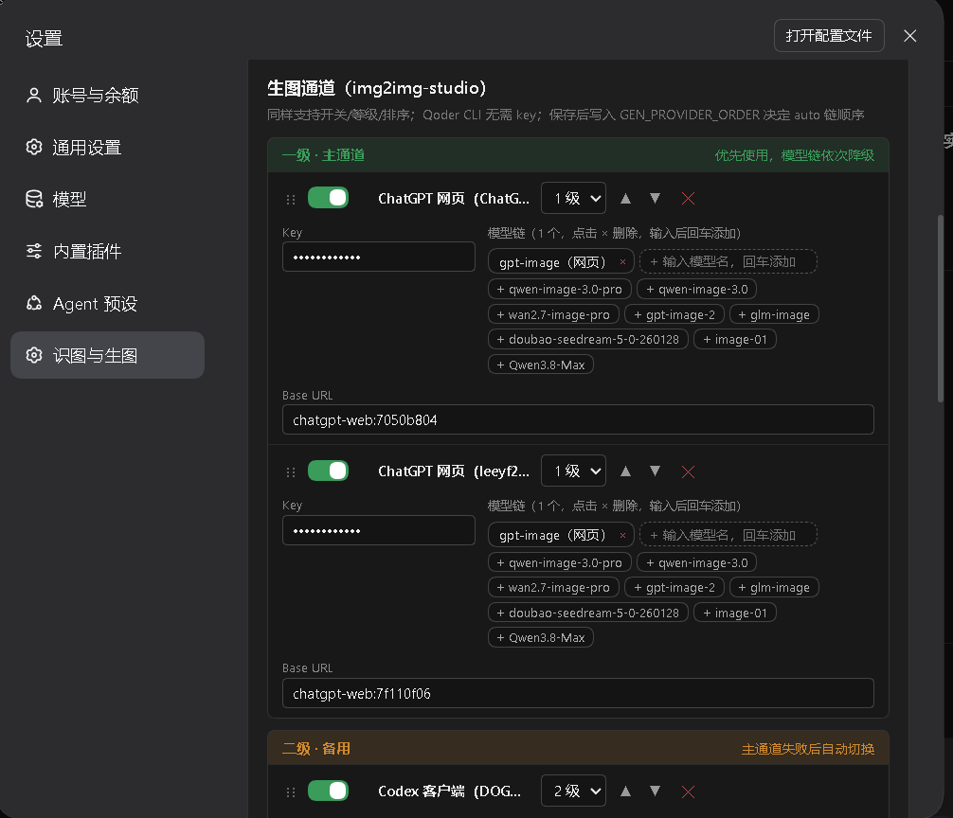Move ChatGPT 网页 (ChatG... channel down
953x818 pixels.
click(656, 198)
